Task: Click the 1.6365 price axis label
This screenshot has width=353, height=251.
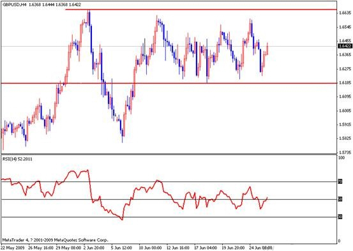Action: click(345, 55)
